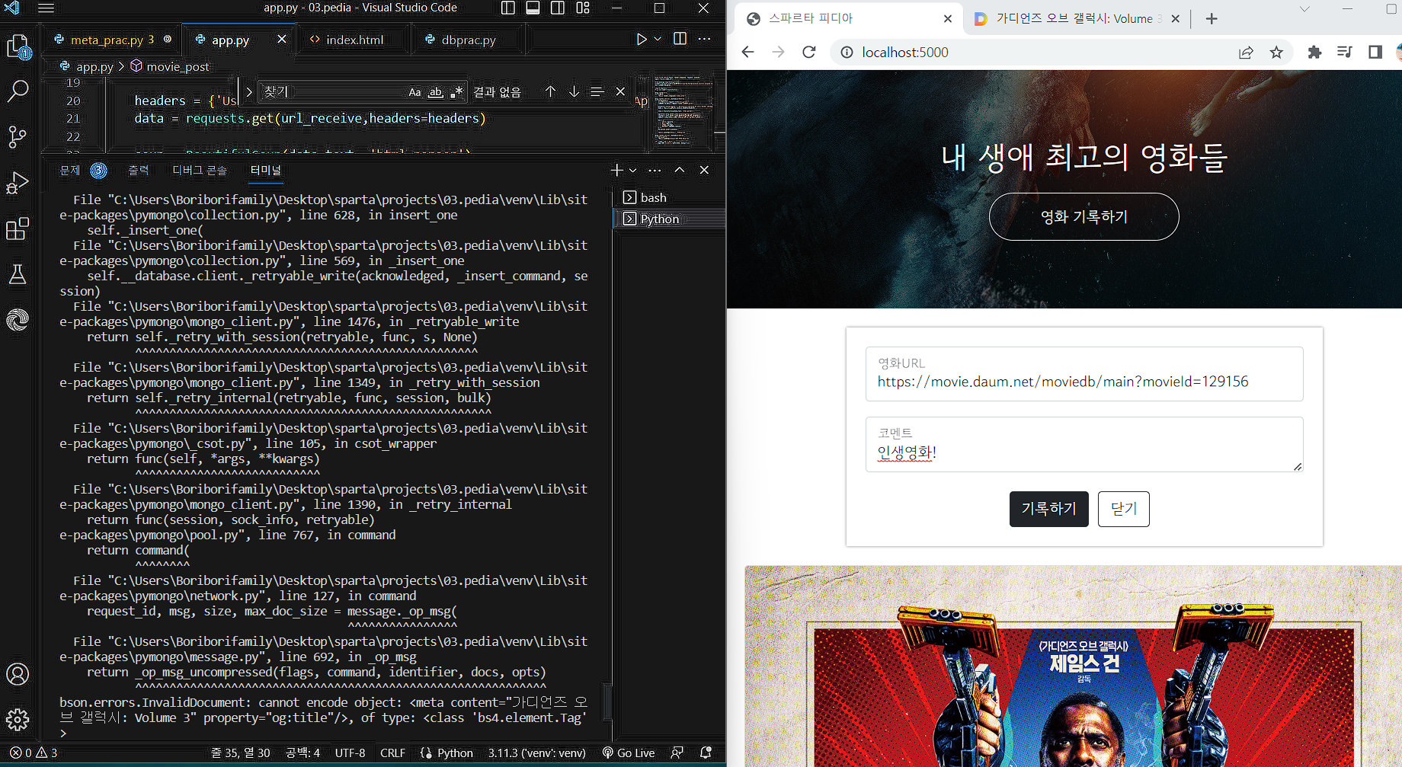Switch to meta_prac.py editor tab
Viewport: 1402px width, 767px height.
(111, 40)
